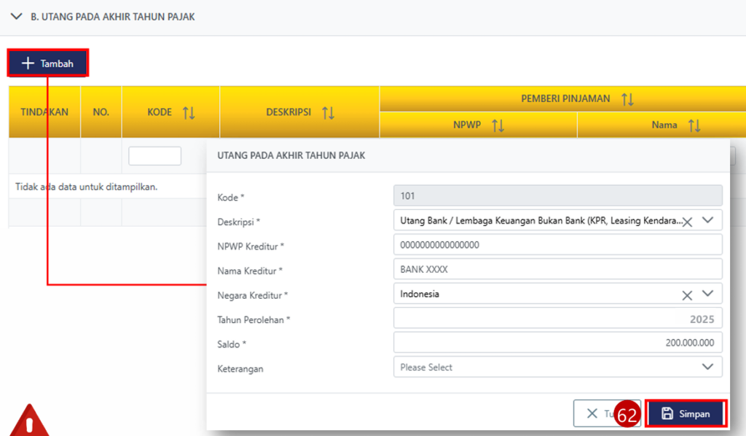Click the Kode column filter box
The width and height of the screenshot is (746, 436).
pyautogui.click(x=154, y=156)
